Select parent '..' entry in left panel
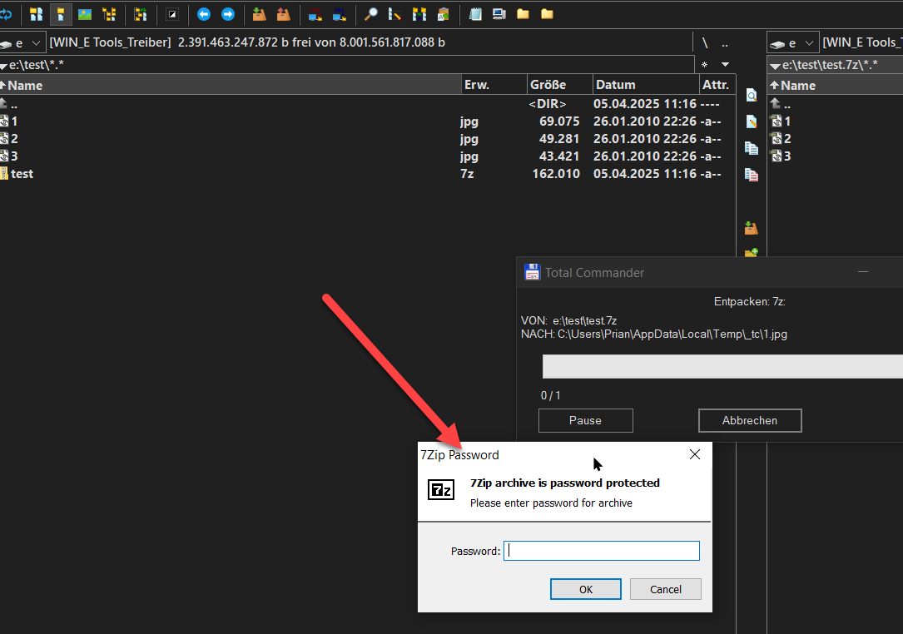 [x=367, y=104]
